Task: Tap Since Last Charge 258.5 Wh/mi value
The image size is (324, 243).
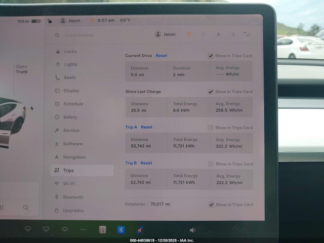Action: pyautogui.click(x=229, y=110)
